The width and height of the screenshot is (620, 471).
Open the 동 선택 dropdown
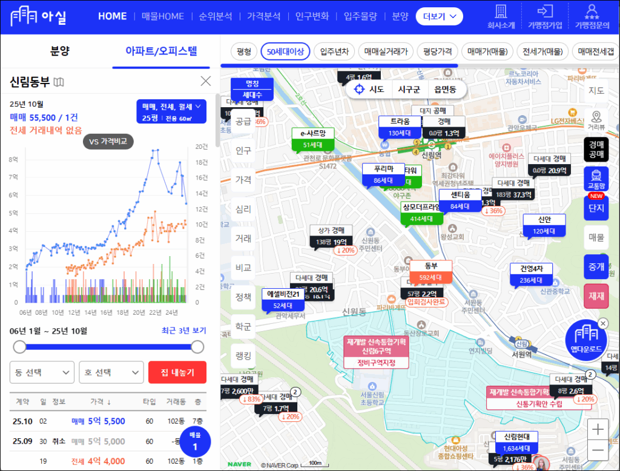(x=42, y=372)
